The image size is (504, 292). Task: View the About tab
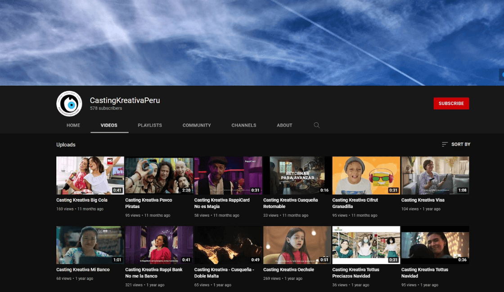point(284,125)
